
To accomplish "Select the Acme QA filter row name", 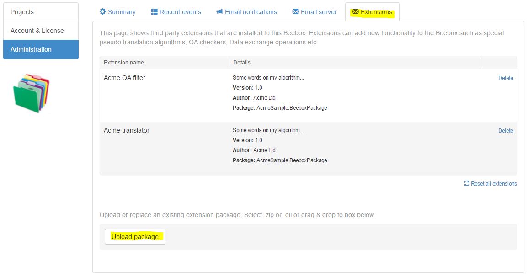I will 124,78.
